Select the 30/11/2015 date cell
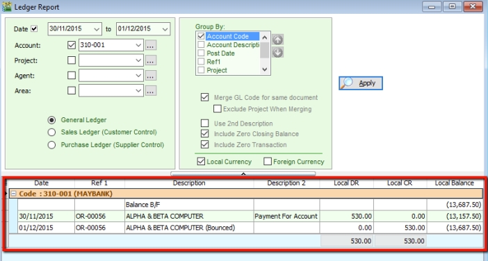The width and height of the screenshot is (488, 261). (x=46, y=217)
